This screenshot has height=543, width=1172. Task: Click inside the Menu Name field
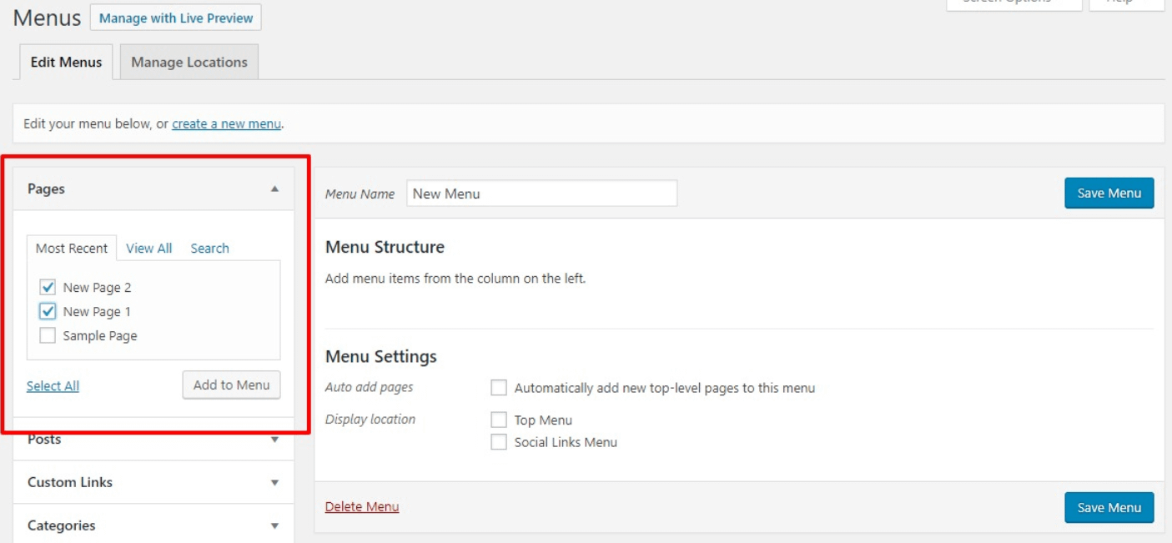click(541, 194)
